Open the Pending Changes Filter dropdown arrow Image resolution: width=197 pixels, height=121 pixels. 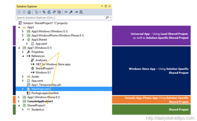point(40,12)
